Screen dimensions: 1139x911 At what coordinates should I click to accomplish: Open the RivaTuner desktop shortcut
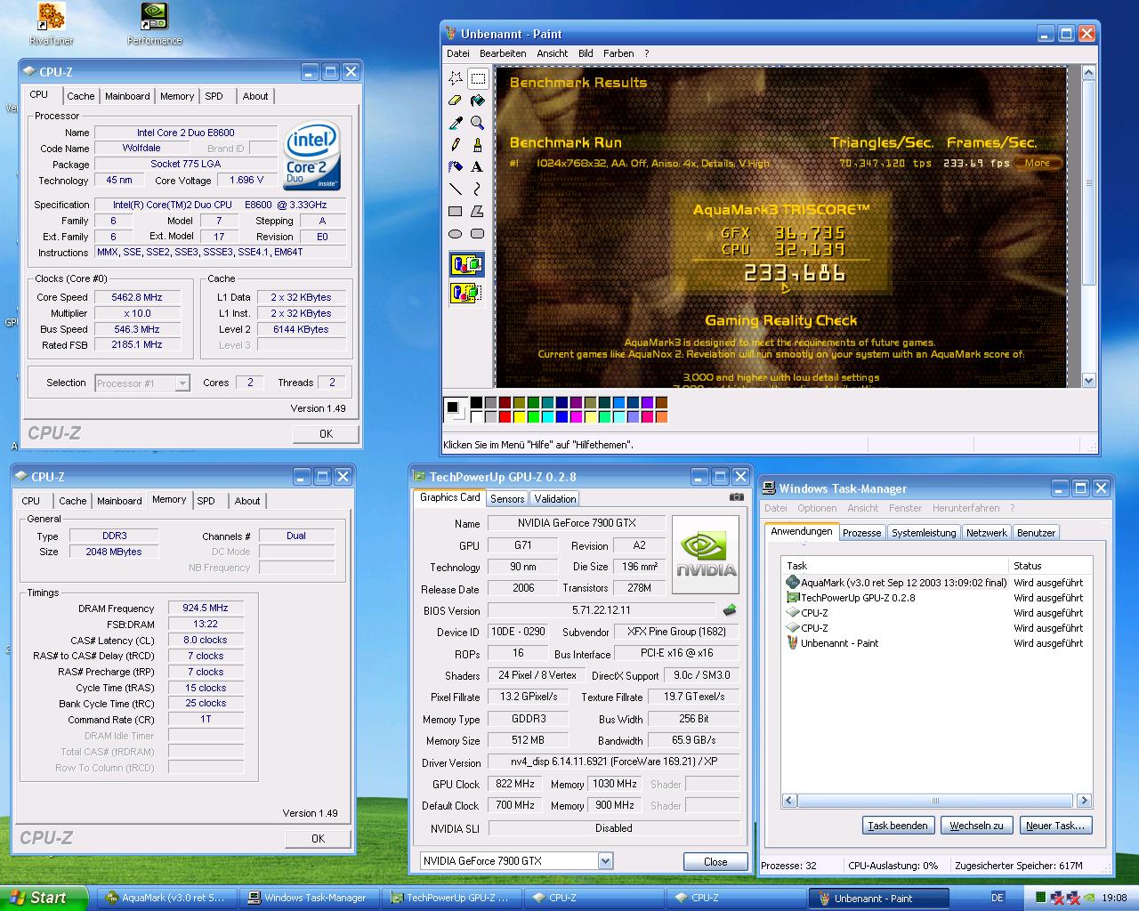click(x=52, y=24)
